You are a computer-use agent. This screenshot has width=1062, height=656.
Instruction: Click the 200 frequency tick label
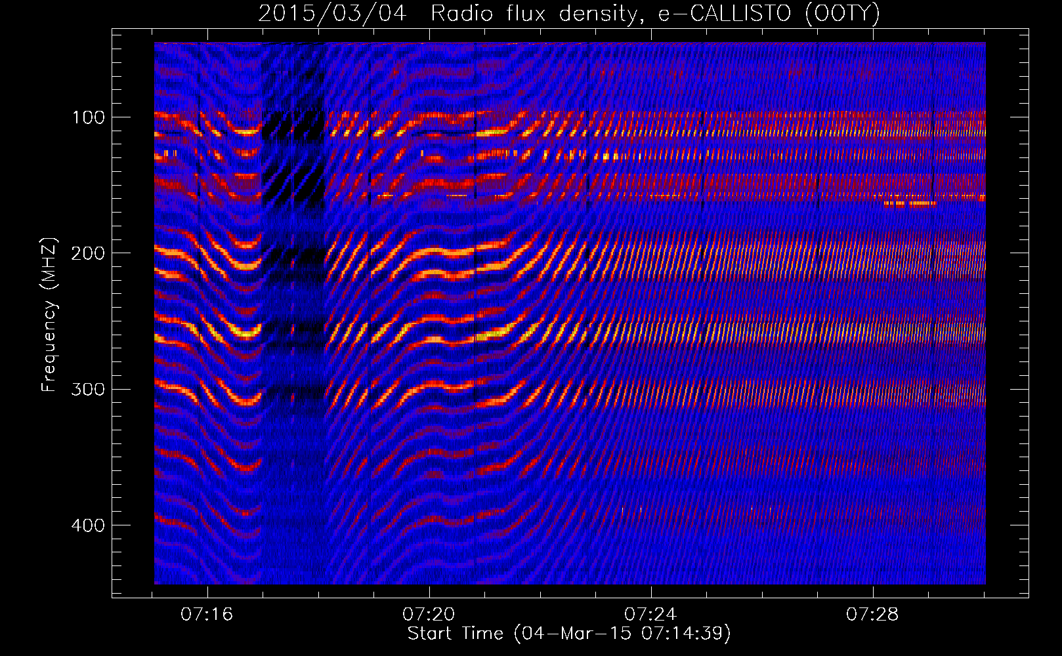coord(89,253)
